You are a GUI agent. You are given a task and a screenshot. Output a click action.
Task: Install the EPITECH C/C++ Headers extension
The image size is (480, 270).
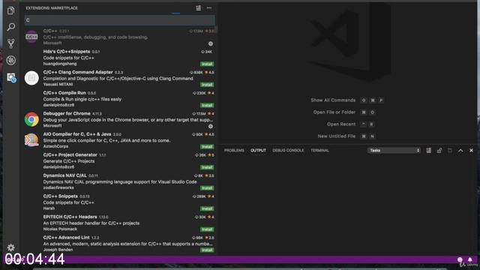tap(207, 229)
